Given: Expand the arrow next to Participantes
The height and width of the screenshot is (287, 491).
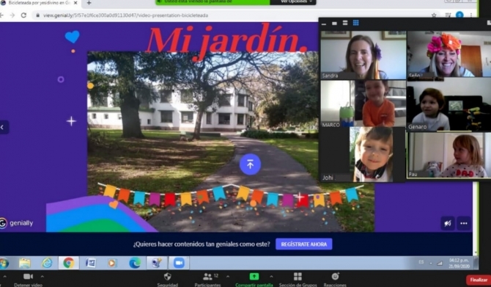Looking at the screenshot, I should click(x=228, y=276).
